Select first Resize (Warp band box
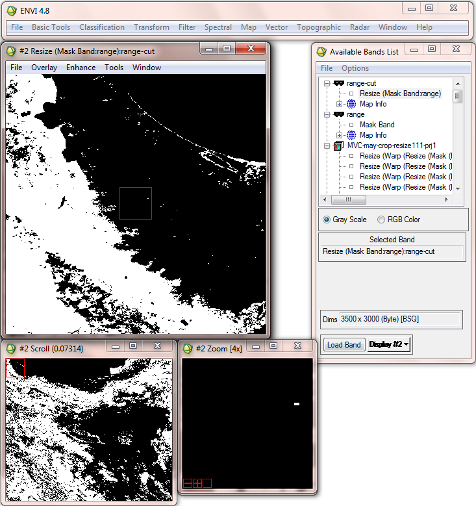Screen dimensions: 476x506 tap(351, 156)
